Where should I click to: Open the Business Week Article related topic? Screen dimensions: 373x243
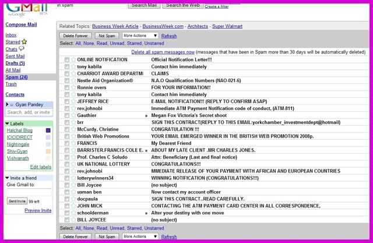pyautogui.click(x=115, y=26)
